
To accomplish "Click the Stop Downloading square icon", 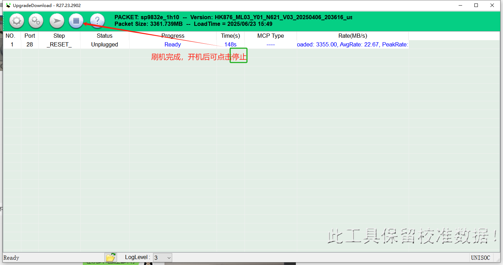I will 76,21.
